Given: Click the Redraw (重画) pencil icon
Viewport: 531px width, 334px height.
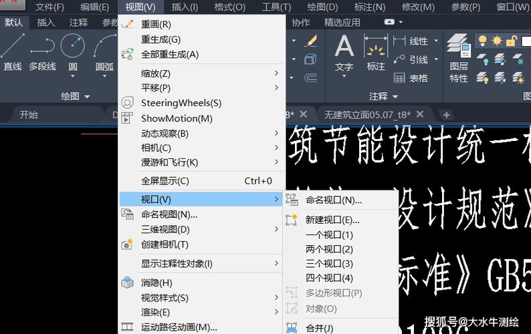Looking at the screenshot, I should (127, 24).
